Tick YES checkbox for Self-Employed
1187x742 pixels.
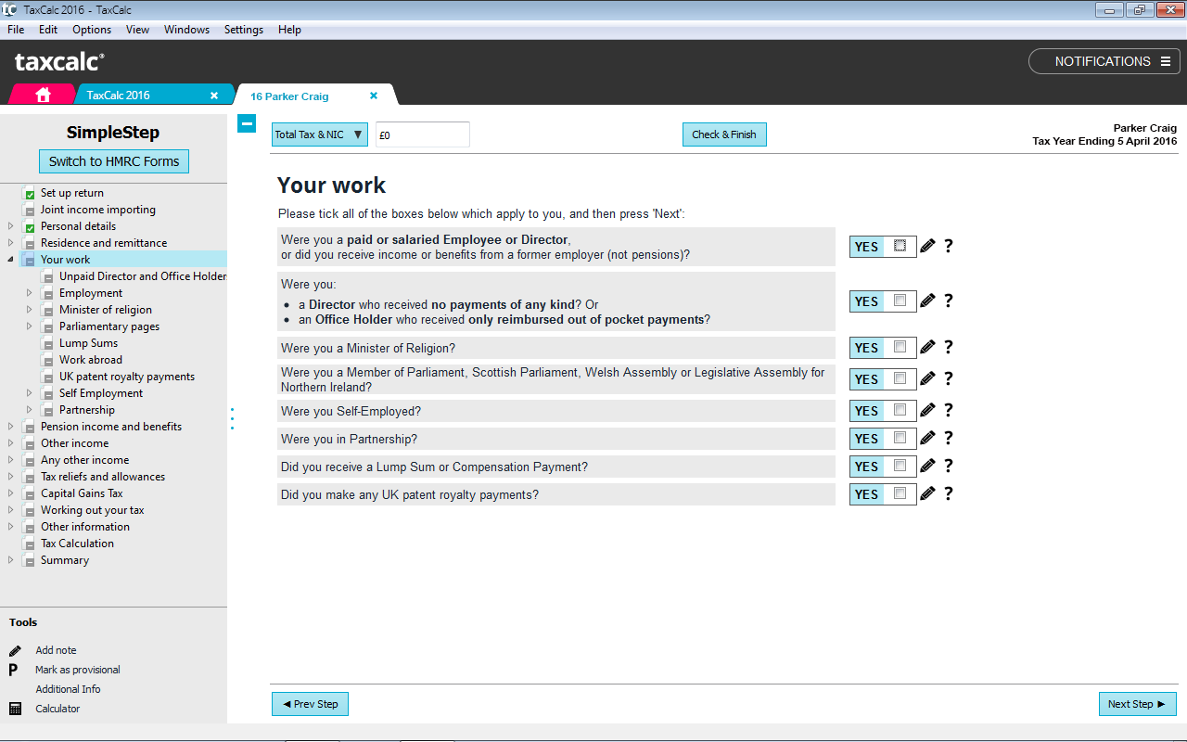pyautogui.click(x=900, y=411)
